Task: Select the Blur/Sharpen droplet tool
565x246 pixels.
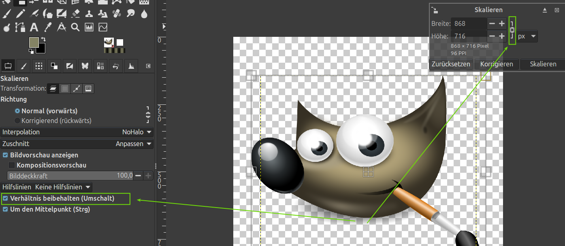Action: (144, 14)
